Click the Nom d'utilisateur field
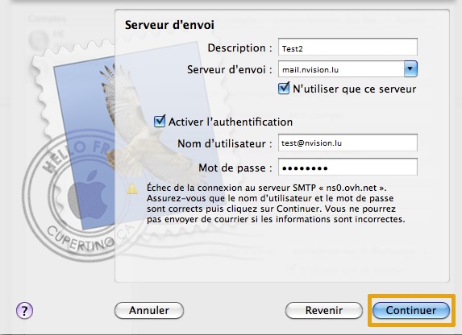This screenshot has width=462, height=335. pos(348,143)
